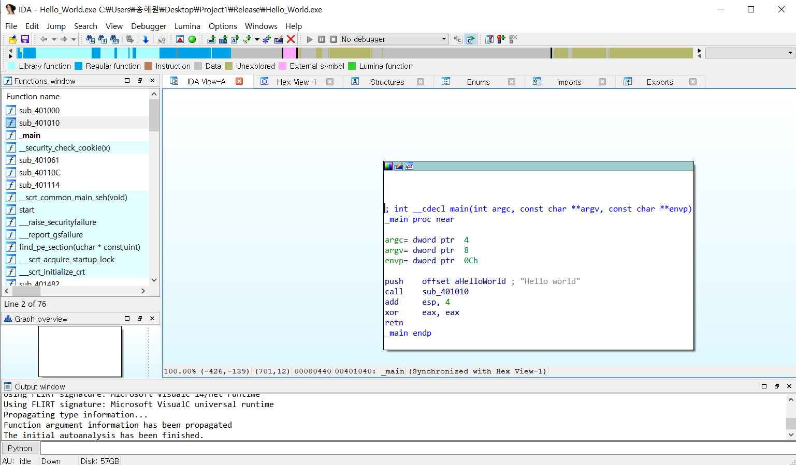The image size is (796, 465).
Task: Click the graph node color icon
Action: [x=388, y=166]
